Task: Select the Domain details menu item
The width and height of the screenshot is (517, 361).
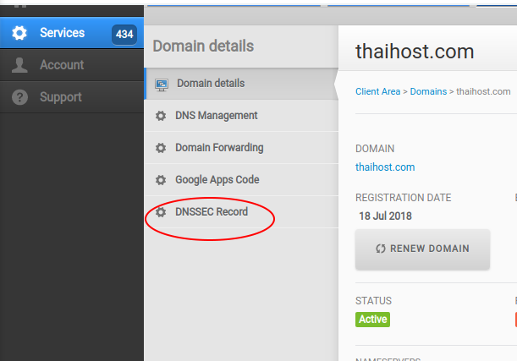Action: (x=211, y=84)
